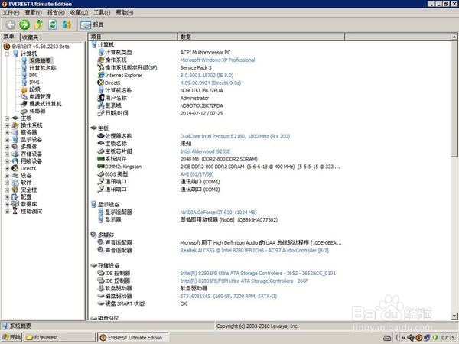Click the Internet Explorer row icon

101,75
